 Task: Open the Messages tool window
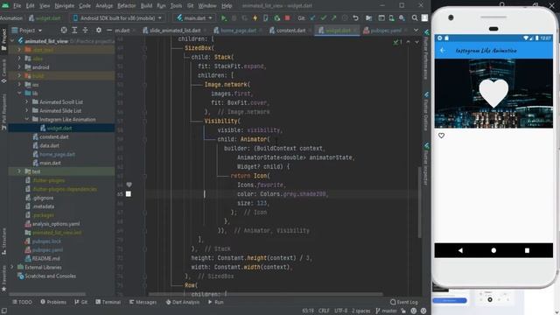(x=143, y=302)
